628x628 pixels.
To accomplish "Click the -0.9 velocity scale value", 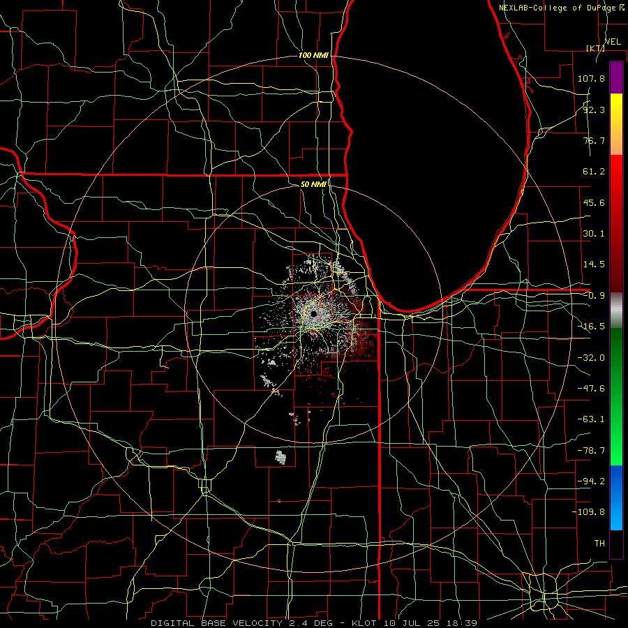I will pos(594,296).
